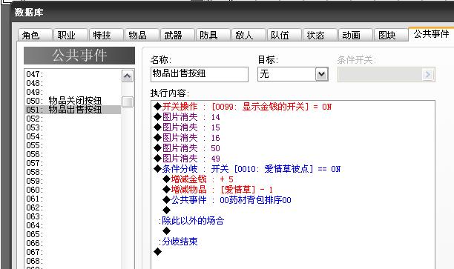Switch to the 防具 tab
This screenshot has height=269, width=454.
point(213,36)
